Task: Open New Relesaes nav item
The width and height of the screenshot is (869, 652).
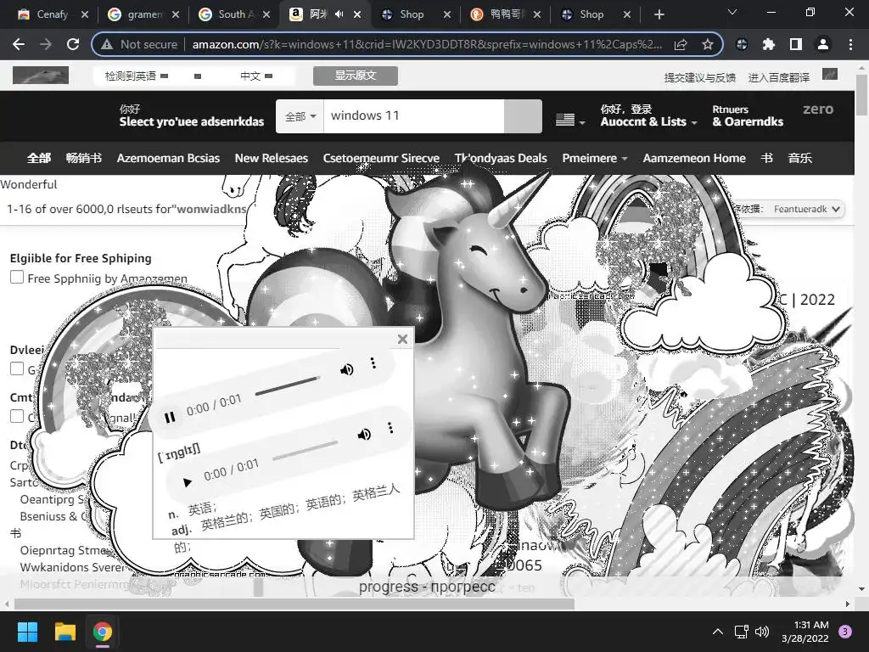Action: pos(271,158)
